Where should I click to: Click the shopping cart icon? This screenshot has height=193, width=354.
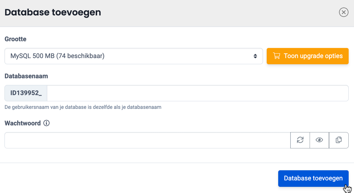[x=277, y=56]
